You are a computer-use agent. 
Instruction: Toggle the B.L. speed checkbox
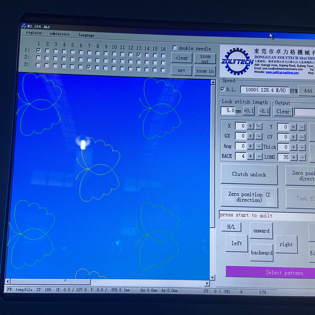(222, 89)
